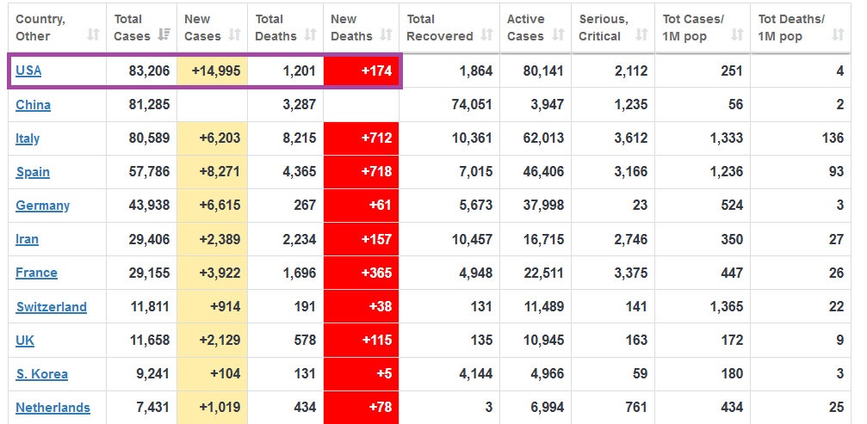Select S. Korea new cases +104

[x=226, y=374]
